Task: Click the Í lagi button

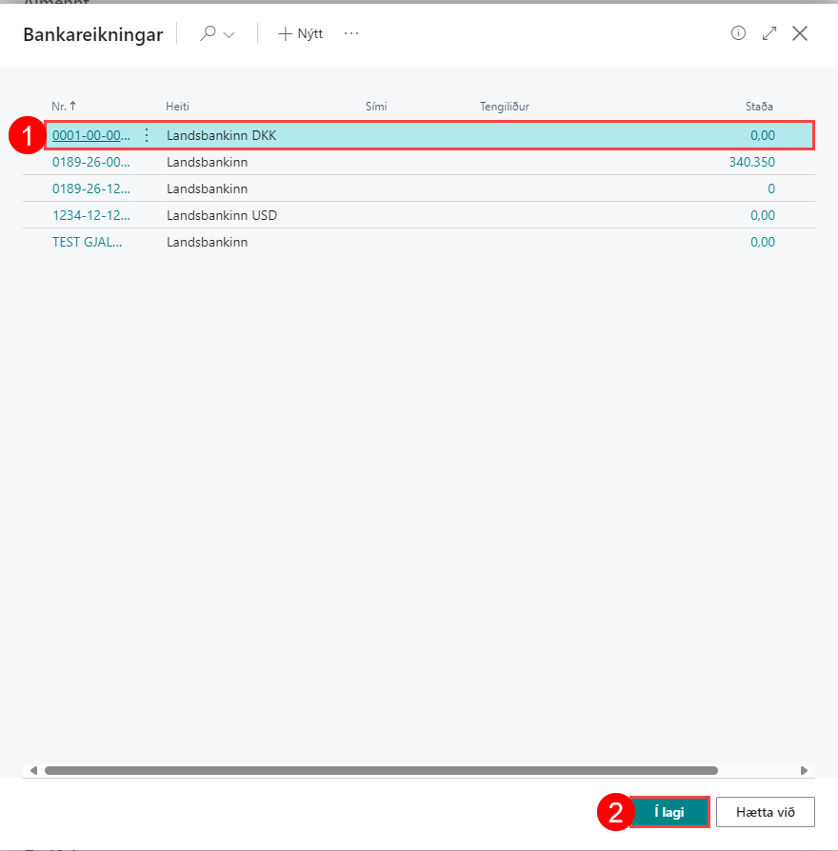Action: point(669,812)
